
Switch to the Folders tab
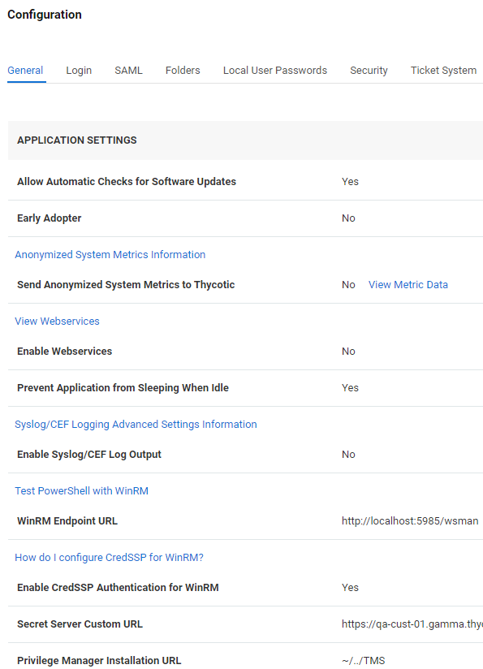pos(183,71)
